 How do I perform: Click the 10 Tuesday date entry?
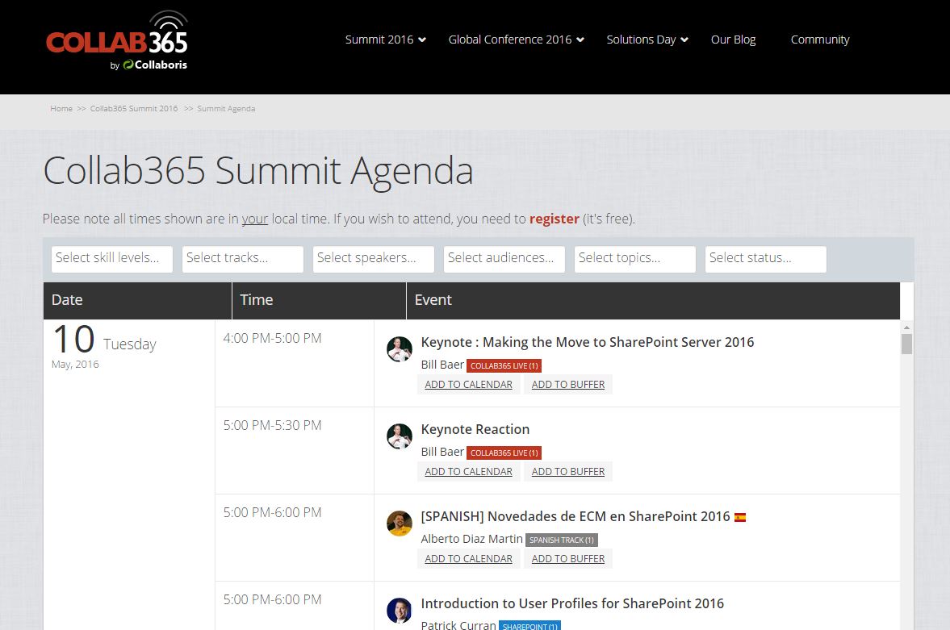tap(104, 346)
